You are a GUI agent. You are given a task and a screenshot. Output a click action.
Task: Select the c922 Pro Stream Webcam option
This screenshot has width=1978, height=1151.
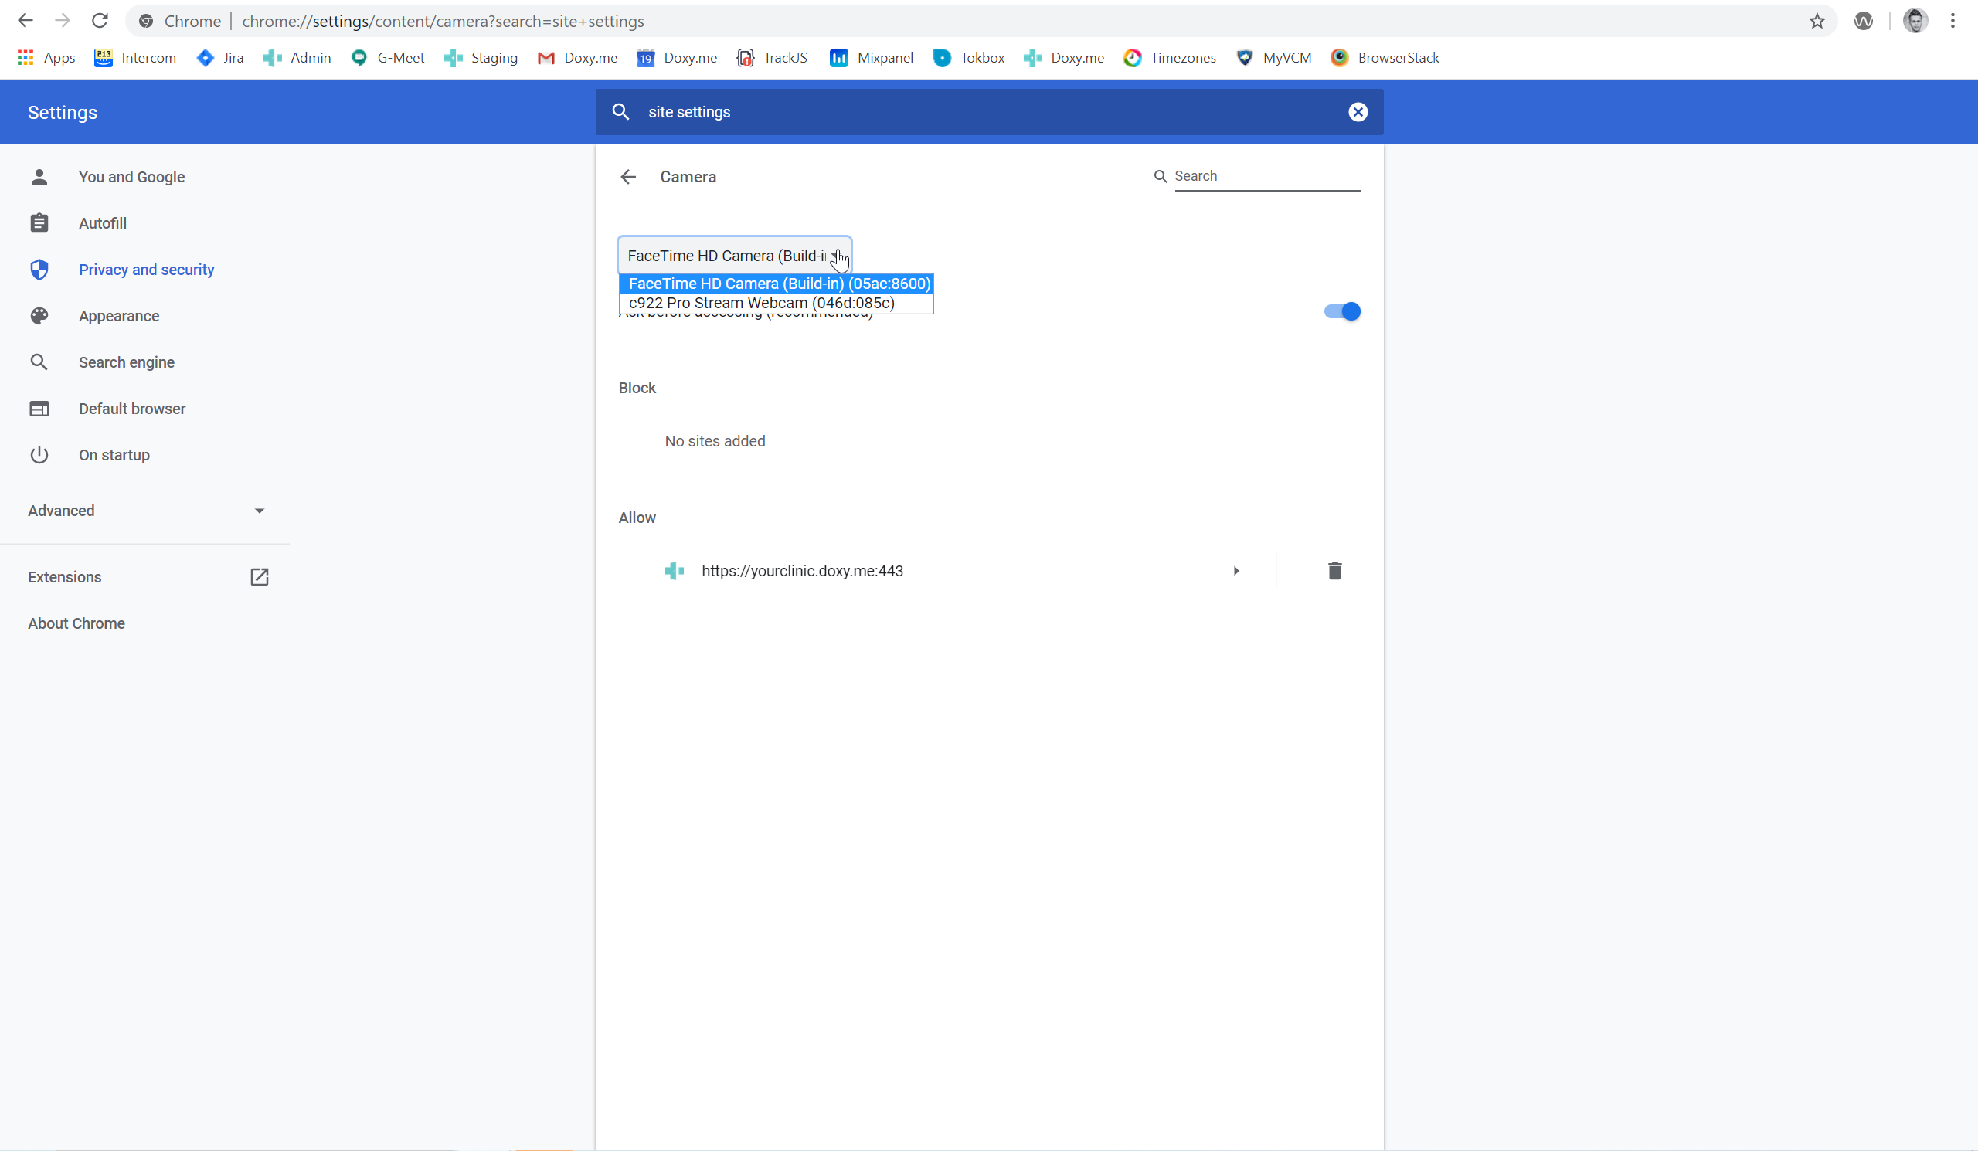click(x=761, y=304)
